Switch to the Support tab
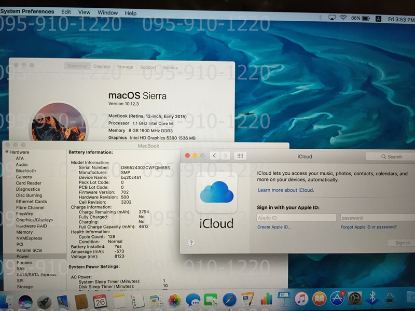 (x=148, y=67)
